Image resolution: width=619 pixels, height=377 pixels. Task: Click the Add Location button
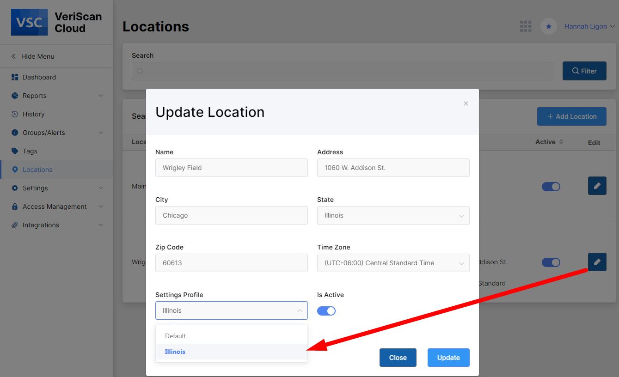[x=572, y=116]
